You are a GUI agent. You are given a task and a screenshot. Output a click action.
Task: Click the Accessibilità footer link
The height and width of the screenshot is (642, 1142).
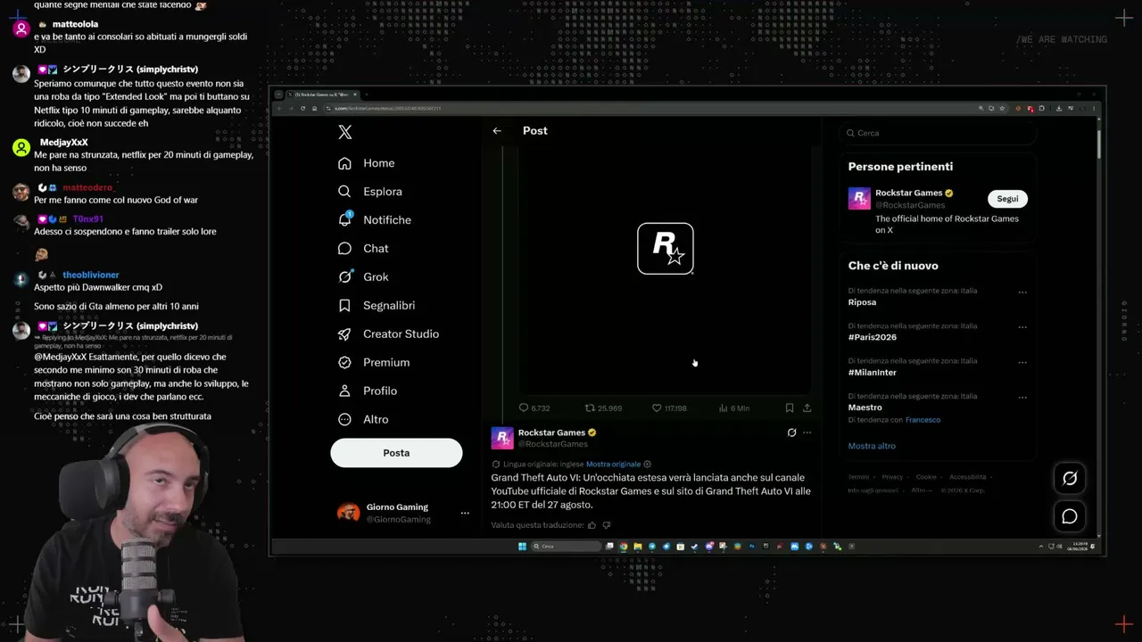tap(967, 477)
